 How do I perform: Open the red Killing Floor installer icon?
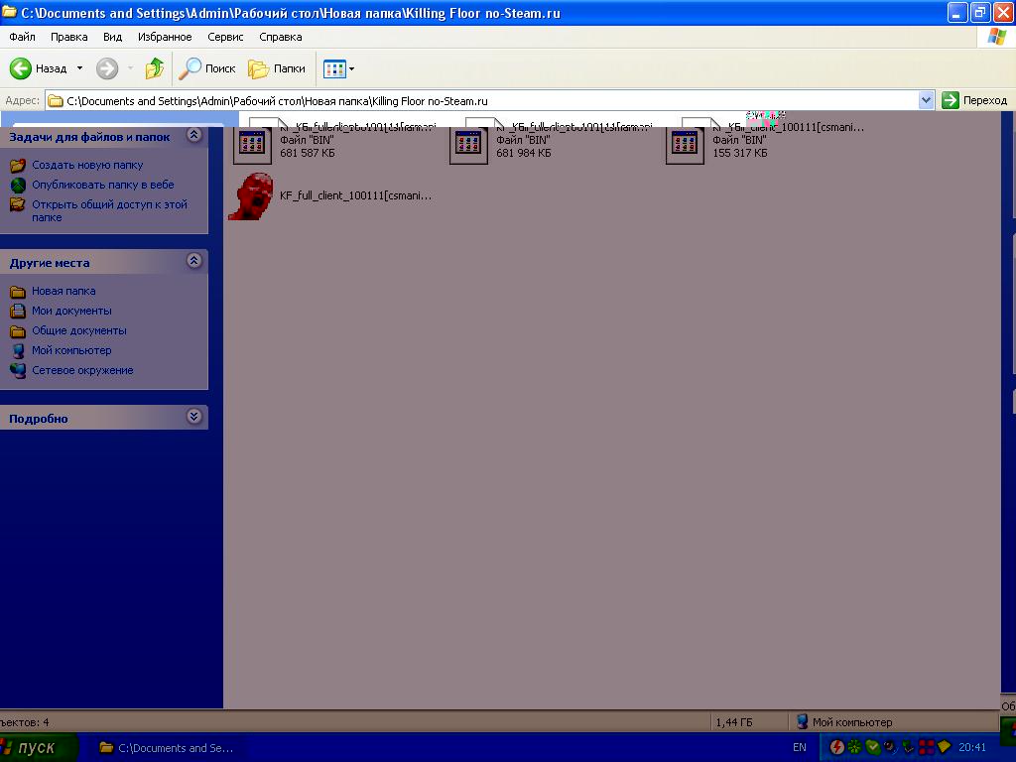(250, 196)
